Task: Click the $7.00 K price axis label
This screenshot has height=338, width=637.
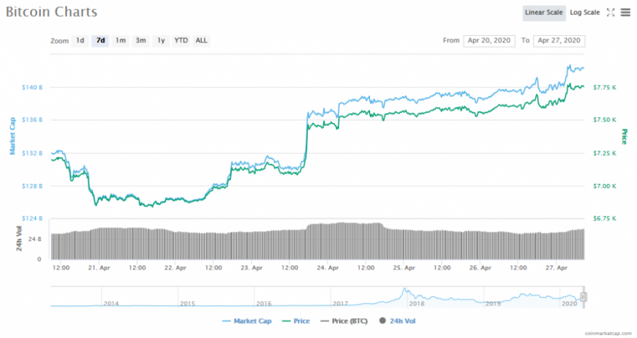Action: [604, 186]
